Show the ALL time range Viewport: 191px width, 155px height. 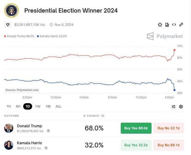(58, 106)
